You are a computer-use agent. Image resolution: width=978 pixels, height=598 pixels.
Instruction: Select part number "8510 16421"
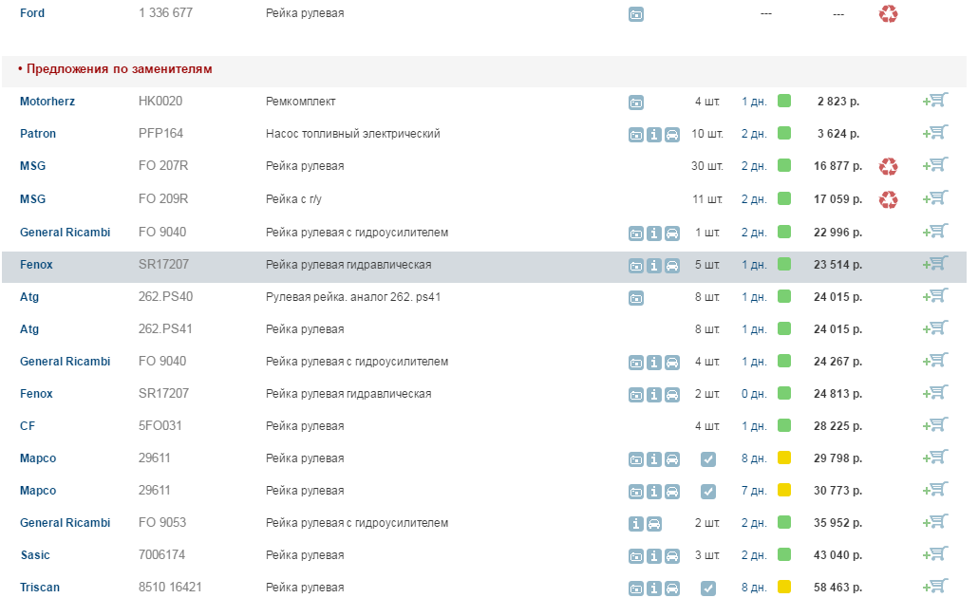(x=170, y=588)
